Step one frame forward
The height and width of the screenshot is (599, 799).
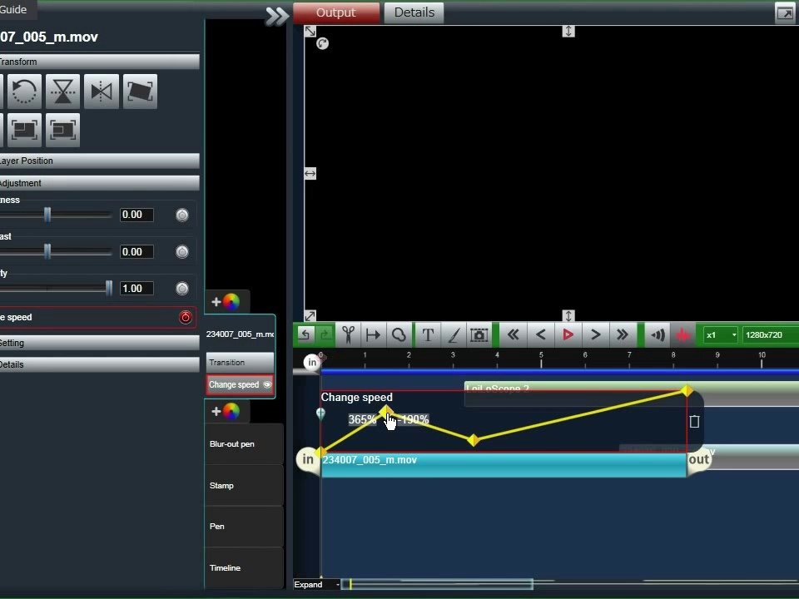[595, 334]
